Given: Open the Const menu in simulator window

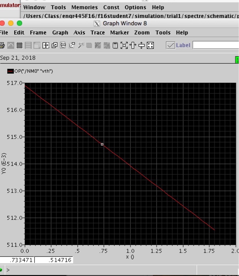Looking at the screenshot, I should (x=111, y=7).
